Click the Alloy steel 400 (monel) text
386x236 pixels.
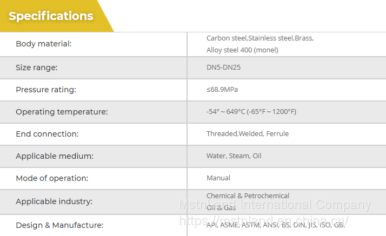pos(242,50)
